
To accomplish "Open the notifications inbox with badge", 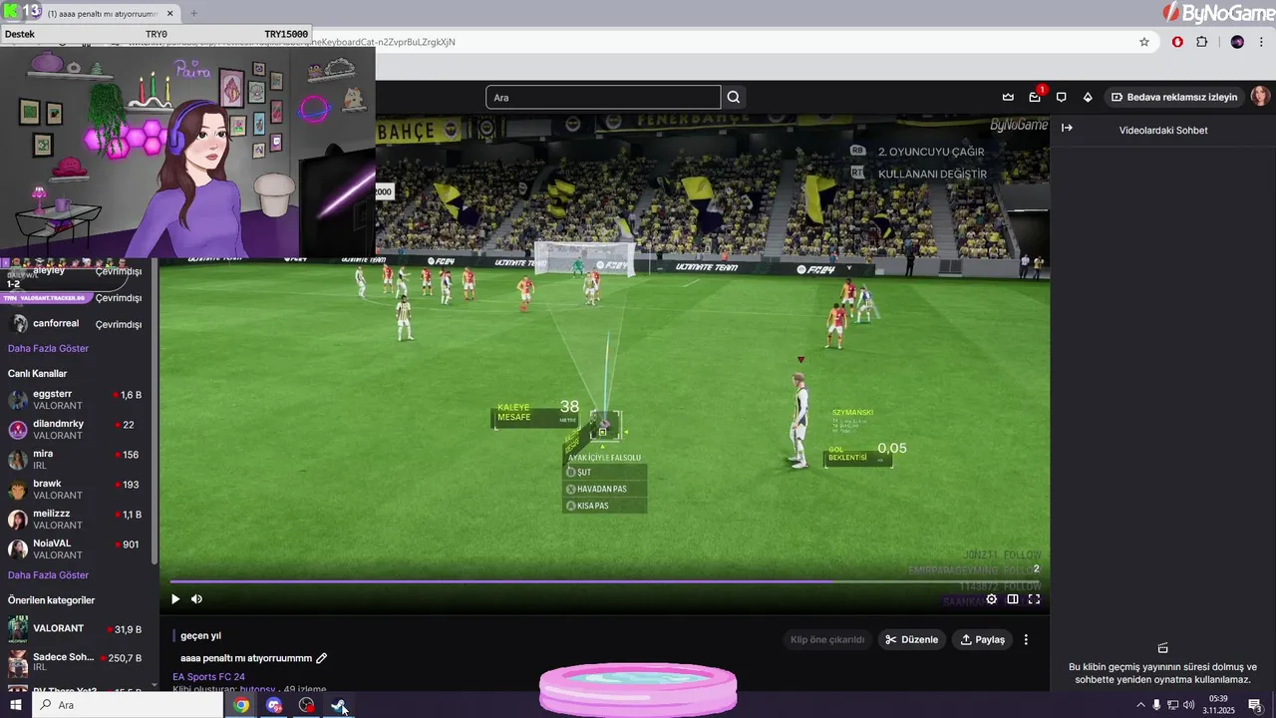I will pyautogui.click(x=1035, y=97).
